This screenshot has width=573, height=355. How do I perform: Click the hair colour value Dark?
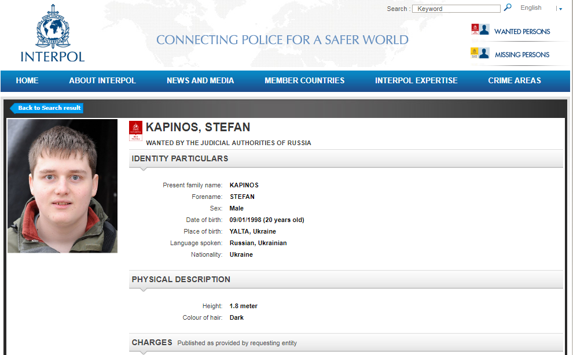237,318
